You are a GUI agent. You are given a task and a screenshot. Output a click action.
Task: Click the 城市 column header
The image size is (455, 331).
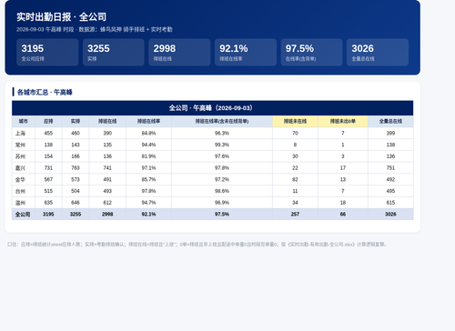coord(24,121)
